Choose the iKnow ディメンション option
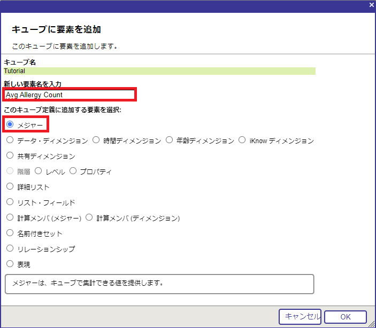The width and height of the screenshot is (376, 328). pos(242,140)
